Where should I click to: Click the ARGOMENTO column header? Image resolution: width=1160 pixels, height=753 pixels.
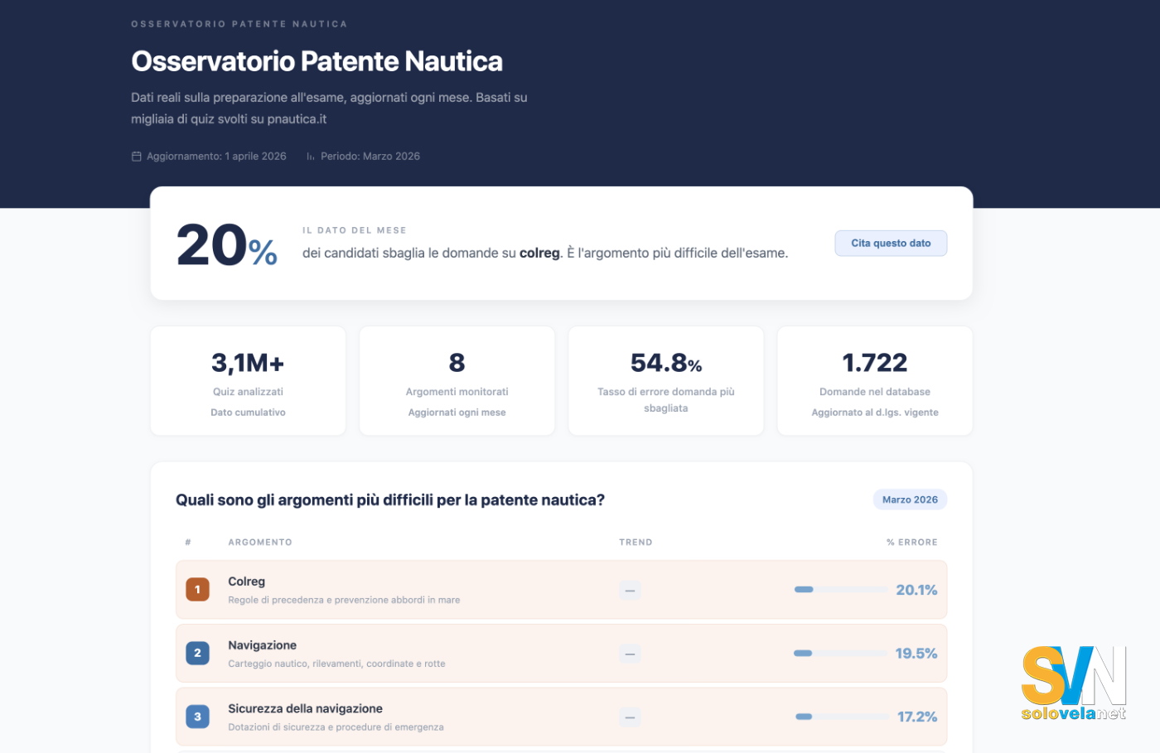click(x=259, y=543)
